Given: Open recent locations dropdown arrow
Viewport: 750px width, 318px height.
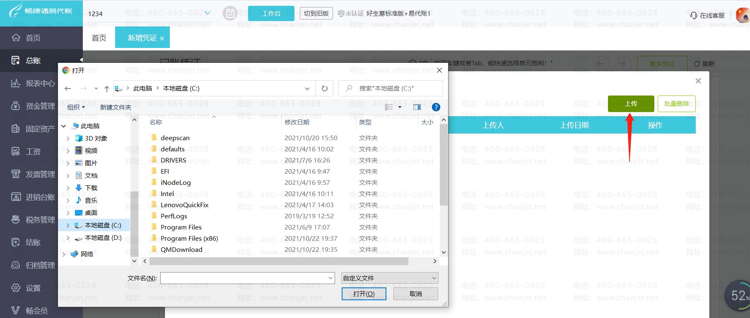Looking at the screenshot, I should (x=96, y=88).
